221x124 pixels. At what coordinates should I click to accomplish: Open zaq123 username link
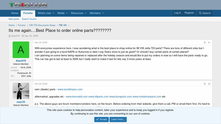pyautogui.click(x=21, y=102)
